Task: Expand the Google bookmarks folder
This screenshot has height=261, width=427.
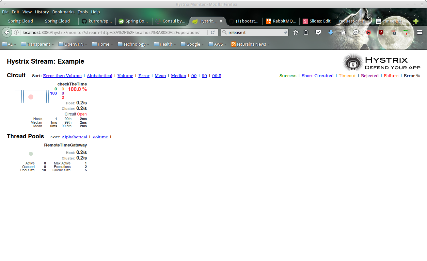Action: click(x=193, y=44)
